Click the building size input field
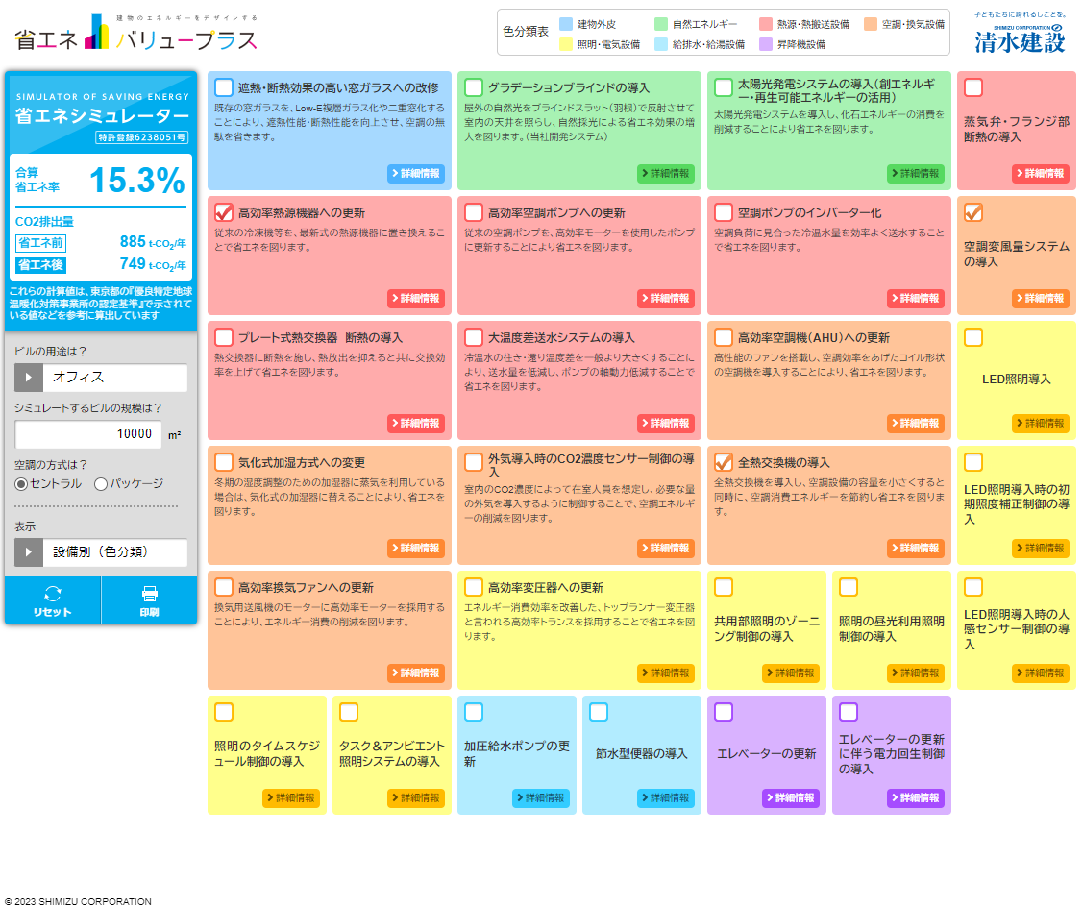The width and height of the screenshot is (1083, 906). click(88, 434)
